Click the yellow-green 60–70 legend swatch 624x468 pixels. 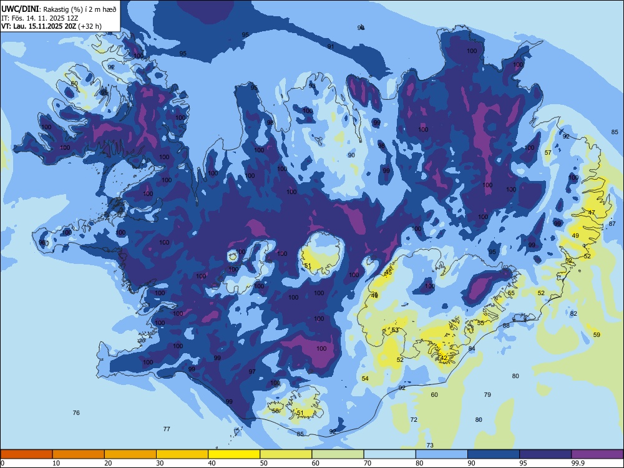[338, 454]
